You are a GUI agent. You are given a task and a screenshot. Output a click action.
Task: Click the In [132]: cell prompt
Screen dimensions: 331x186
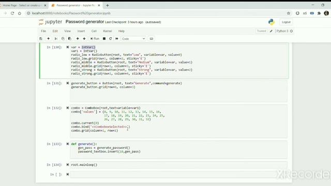point(54,108)
